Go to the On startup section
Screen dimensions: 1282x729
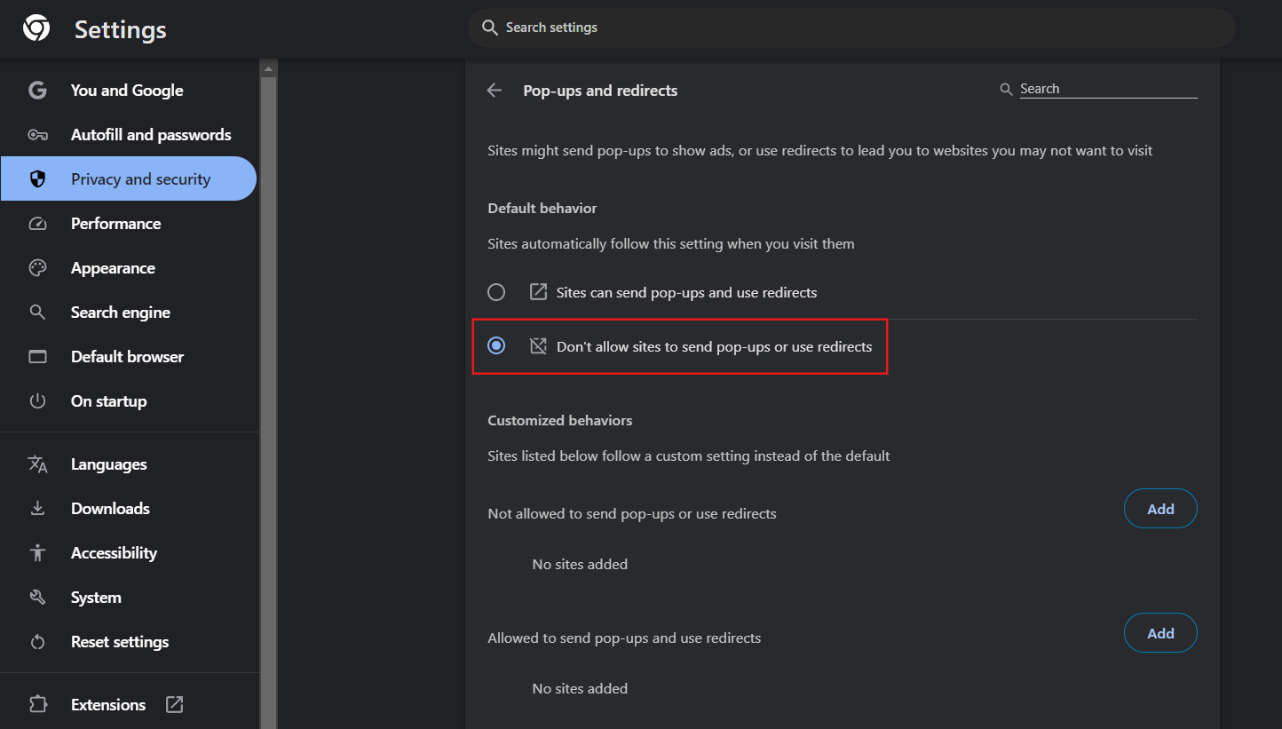[x=108, y=401]
